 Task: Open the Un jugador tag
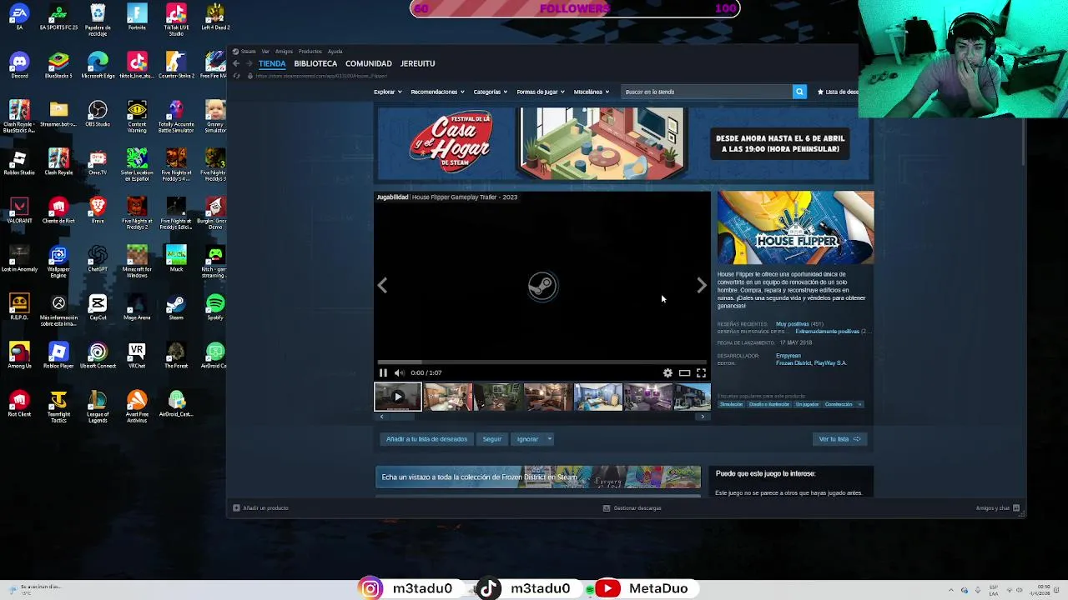[807, 404]
